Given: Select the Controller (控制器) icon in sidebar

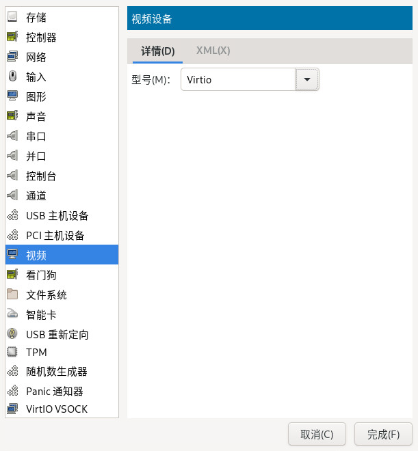Looking at the screenshot, I should click(12, 37).
